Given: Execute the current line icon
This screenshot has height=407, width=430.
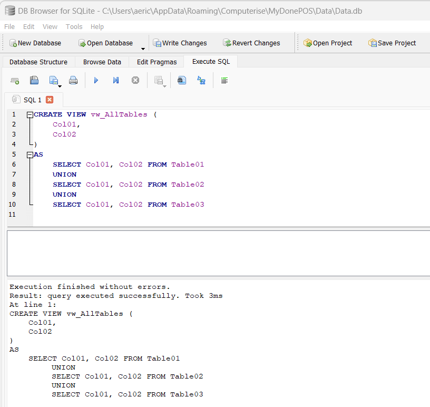Looking at the screenshot, I should click(116, 81).
